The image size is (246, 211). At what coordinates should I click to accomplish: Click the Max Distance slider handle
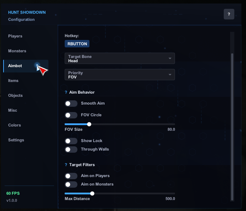click(x=92, y=193)
